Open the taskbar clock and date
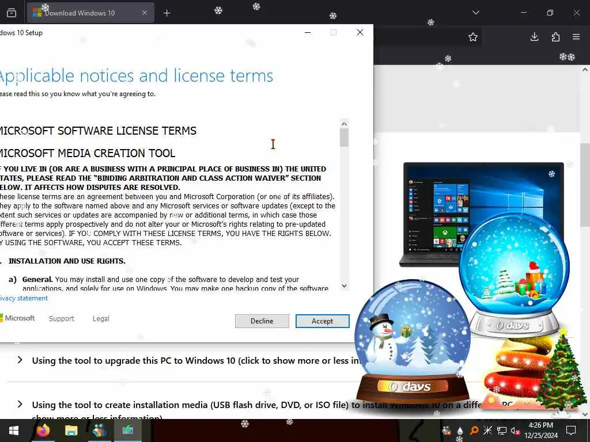The width and height of the screenshot is (590, 442). tap(540, 430)
